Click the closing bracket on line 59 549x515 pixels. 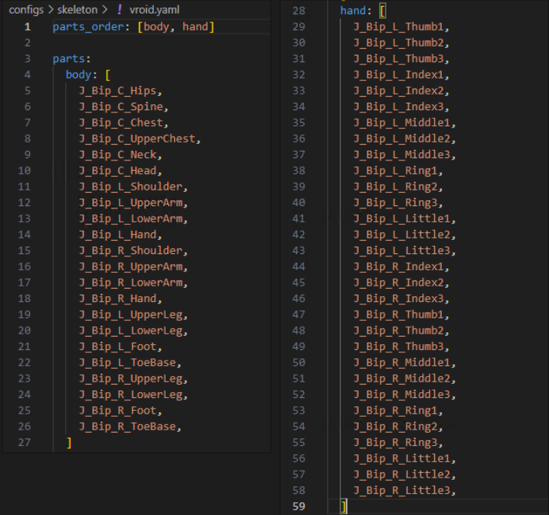(343, 507)
